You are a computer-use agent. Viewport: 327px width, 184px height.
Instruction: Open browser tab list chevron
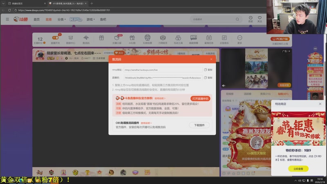point(3,3)
